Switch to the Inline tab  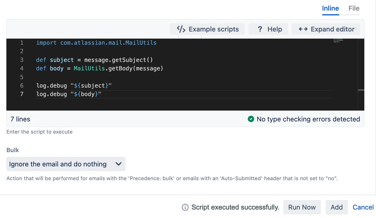coord(330,8)
